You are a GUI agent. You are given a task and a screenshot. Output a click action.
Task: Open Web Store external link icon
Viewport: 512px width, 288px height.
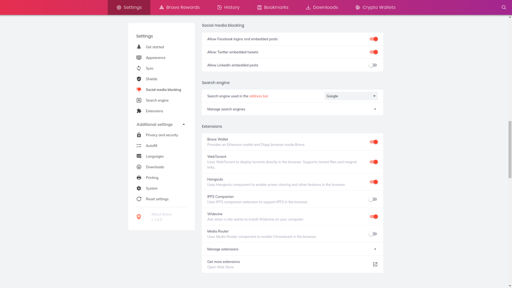pyautogui.click(x=375, y=264)
